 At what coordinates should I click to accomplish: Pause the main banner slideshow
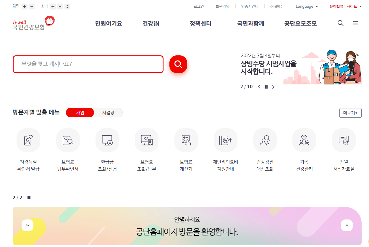266,86
